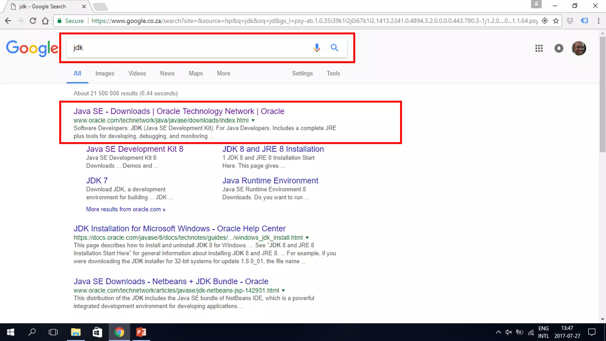Click the battery tray icon
The image size is (606, 341).
520,332
